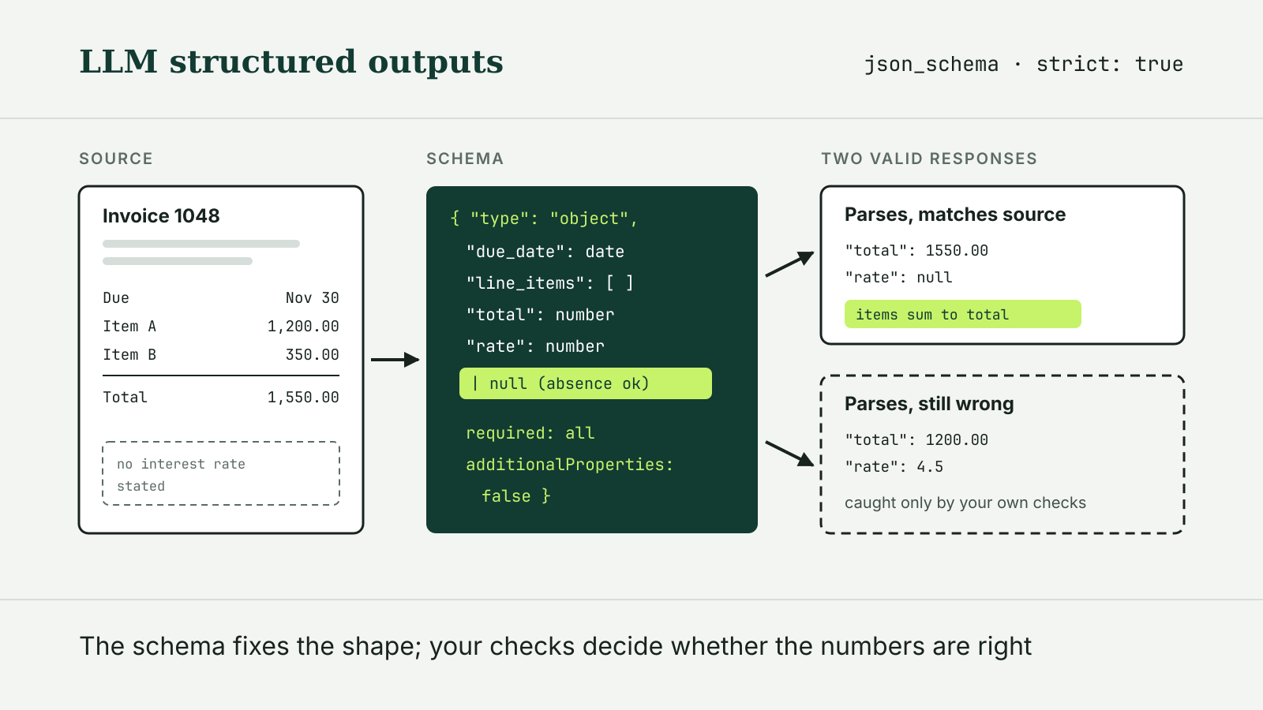The height and width of the screenshot is (710, 1263).
Task: Click the SOURCE column heading
Action: tap(116, 159)
